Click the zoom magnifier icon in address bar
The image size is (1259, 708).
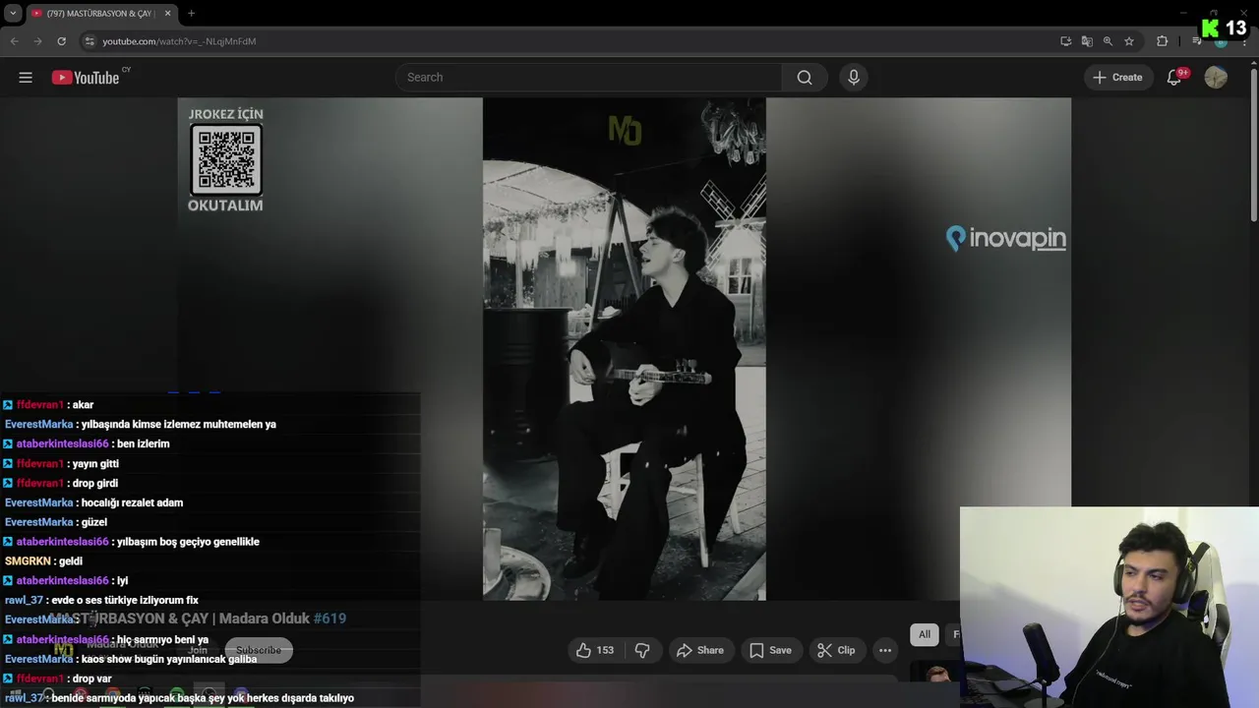tap(1108, 41)
